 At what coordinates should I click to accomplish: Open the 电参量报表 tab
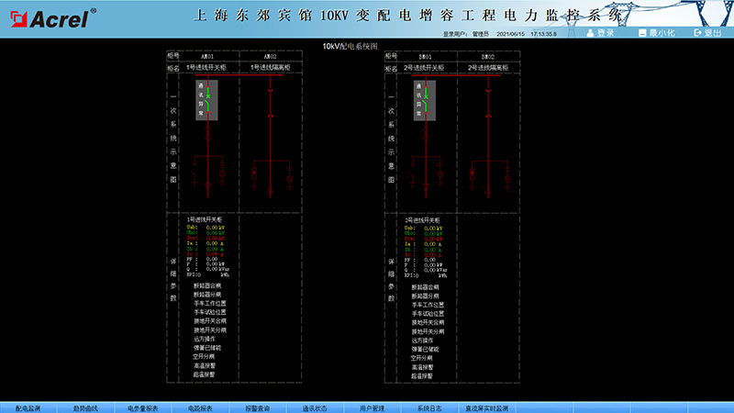click(x=143, y=407)
